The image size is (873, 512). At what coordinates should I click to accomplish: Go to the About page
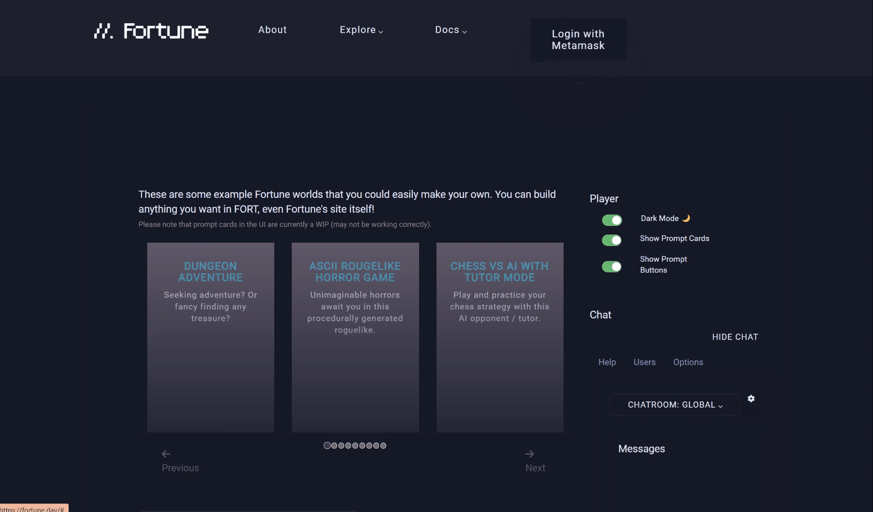[272, 30]
